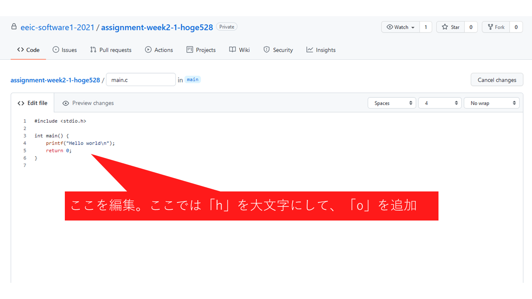Open the Pull requests tab
This screenshot has width=532, height=299.
tap(111, 50)
